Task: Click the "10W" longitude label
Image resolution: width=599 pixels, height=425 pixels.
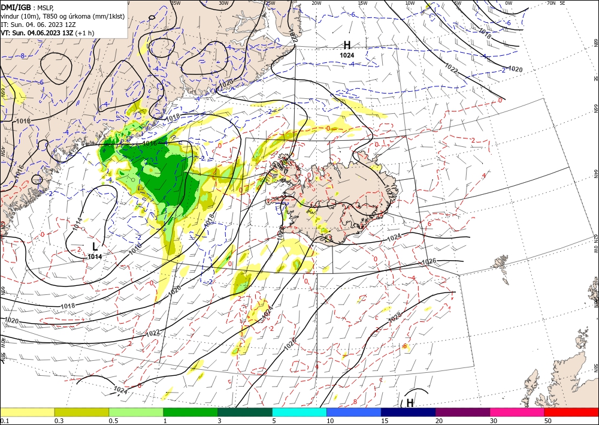Action: pos(410,3)
